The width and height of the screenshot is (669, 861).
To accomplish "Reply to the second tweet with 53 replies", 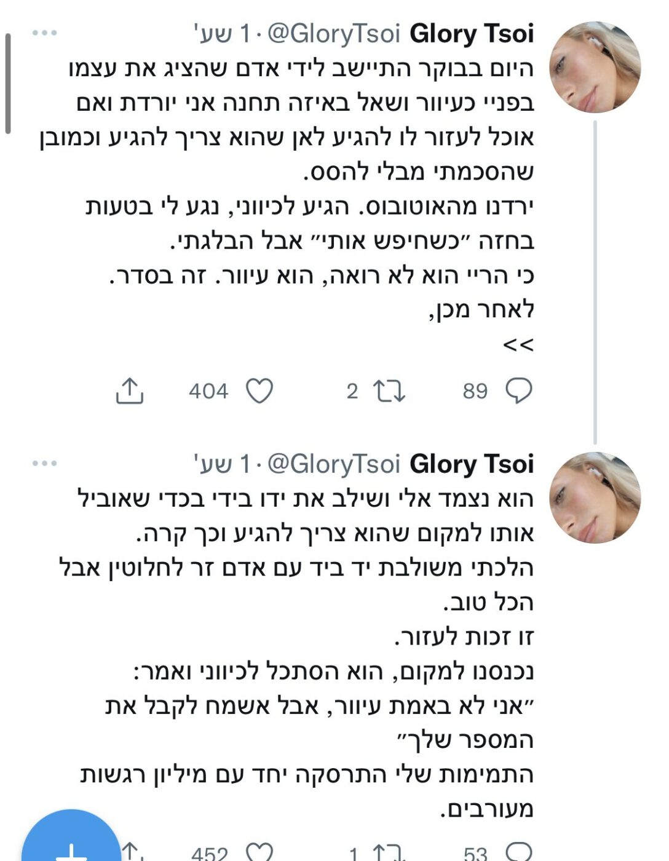I will (x=518, y=851).
